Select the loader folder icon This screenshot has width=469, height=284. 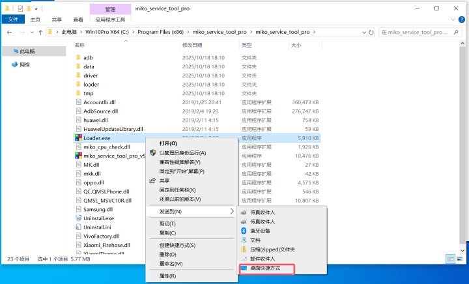pos(78,84)
